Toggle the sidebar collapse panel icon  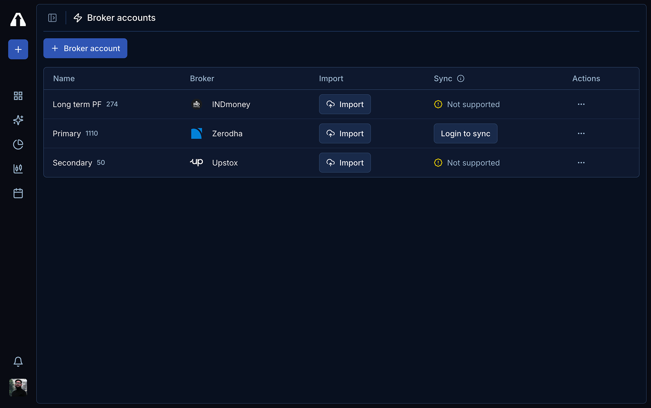[x=52, y=18]
